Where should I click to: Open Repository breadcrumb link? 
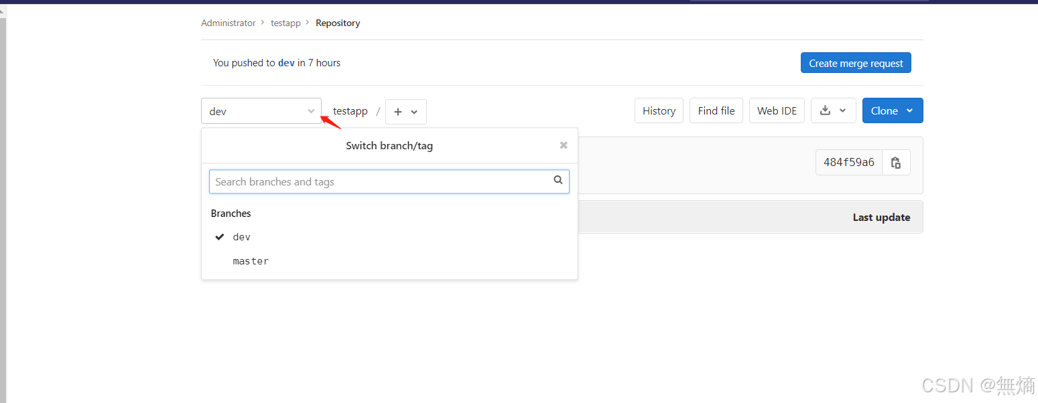coord(338,23)
